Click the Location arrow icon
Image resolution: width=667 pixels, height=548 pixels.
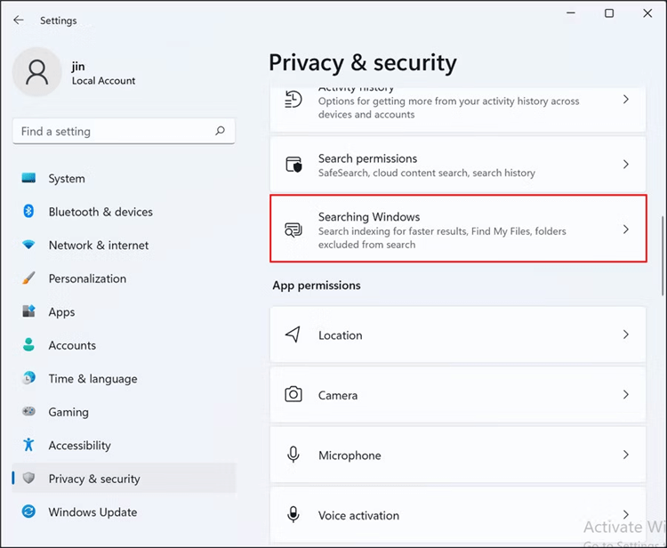coord(293,334)
